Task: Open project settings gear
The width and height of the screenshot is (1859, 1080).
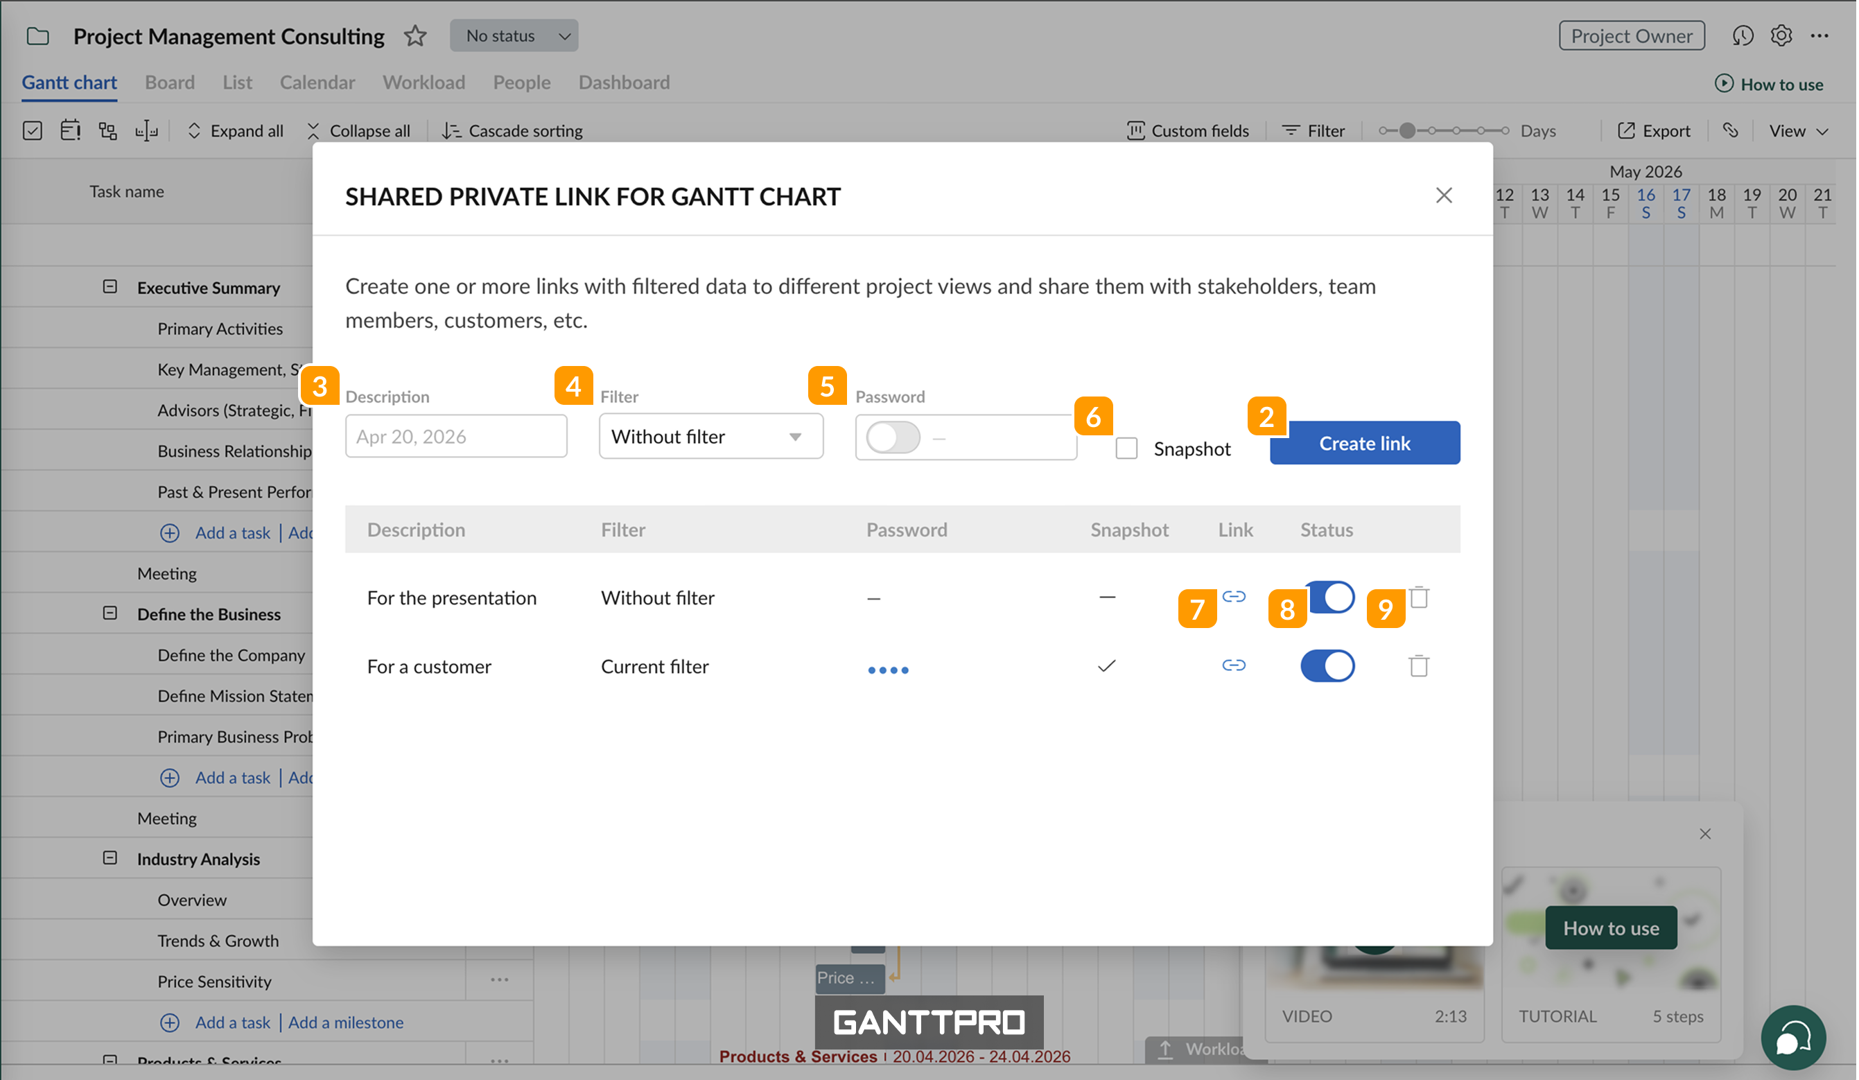Action: pyautogui.click(x=1781, y=35)
